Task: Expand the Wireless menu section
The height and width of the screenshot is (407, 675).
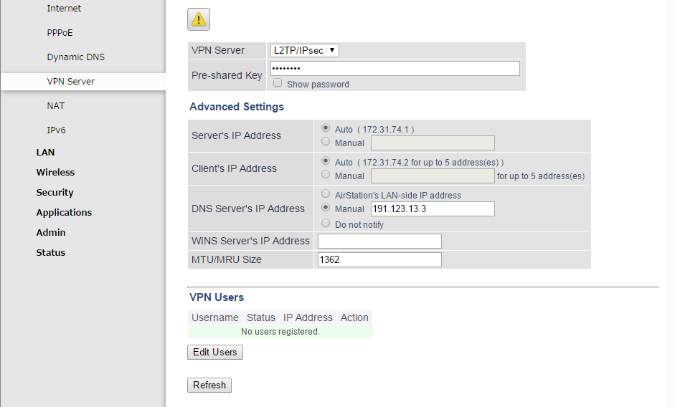Action: pos(55,172)
